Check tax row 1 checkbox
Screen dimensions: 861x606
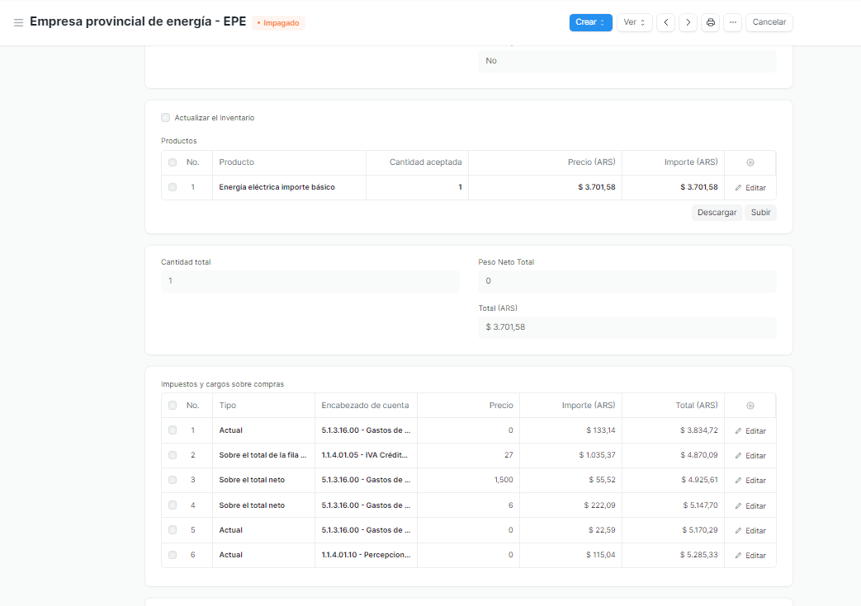pyautogui.click(x=173, y=430)
